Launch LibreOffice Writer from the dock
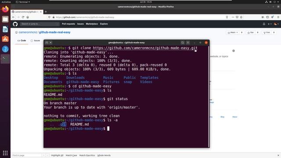 pos(5,29)
